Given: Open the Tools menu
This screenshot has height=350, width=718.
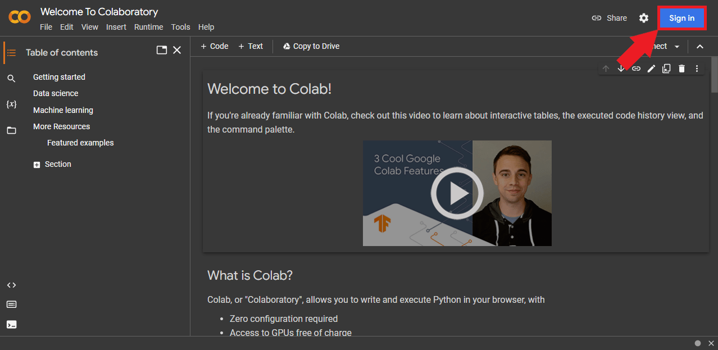Looking at the screenshot, I should (x=181, y=27).
